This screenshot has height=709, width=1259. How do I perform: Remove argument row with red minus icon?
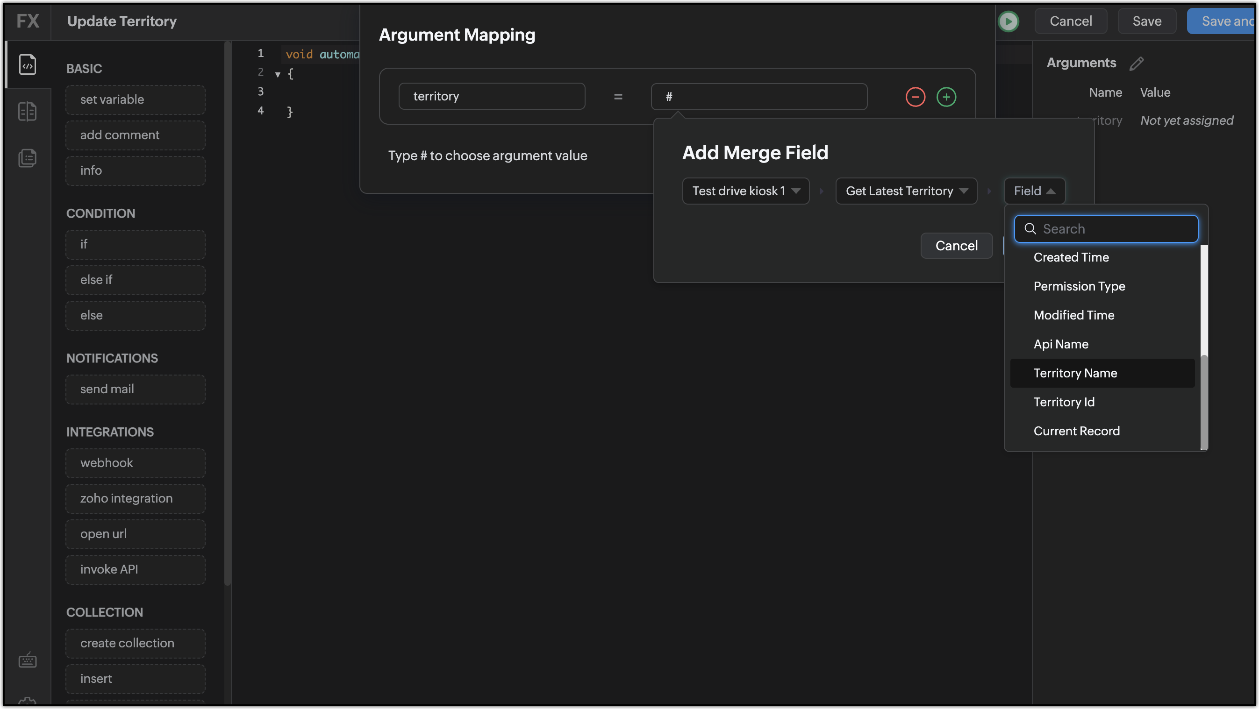(915, 97)
